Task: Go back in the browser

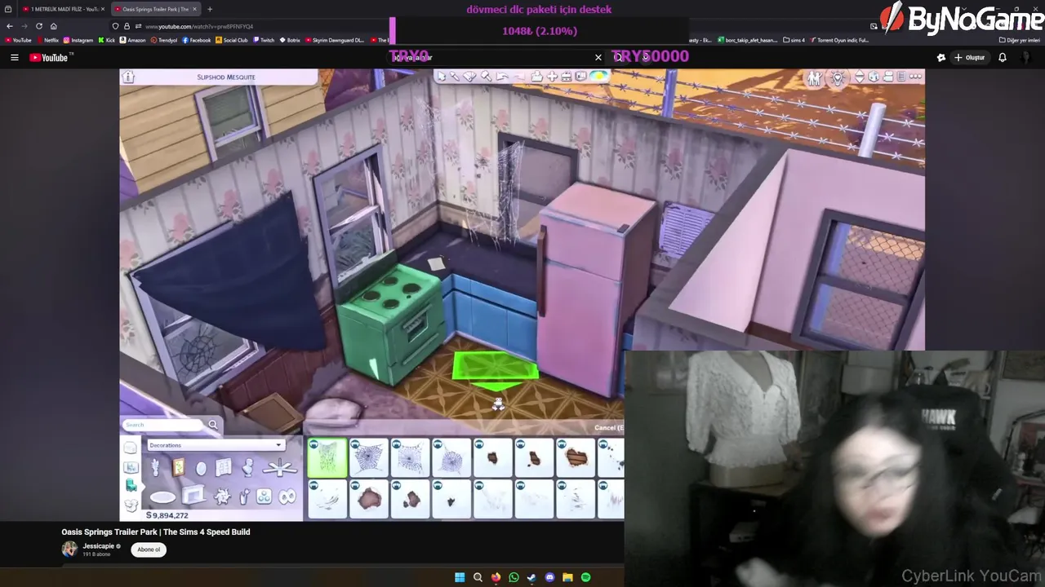Action: (9, 26)
